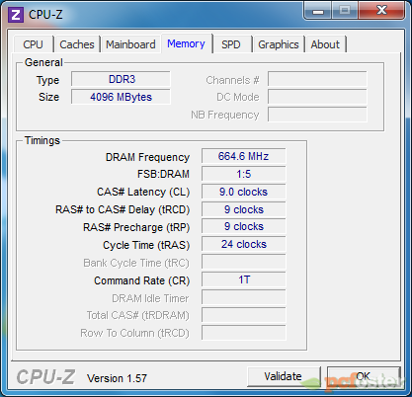This screenshot has height=397, width=412.
Task: Click the RAS# to CAS# Delay (tRCD) label
Action: pos(123,209)
